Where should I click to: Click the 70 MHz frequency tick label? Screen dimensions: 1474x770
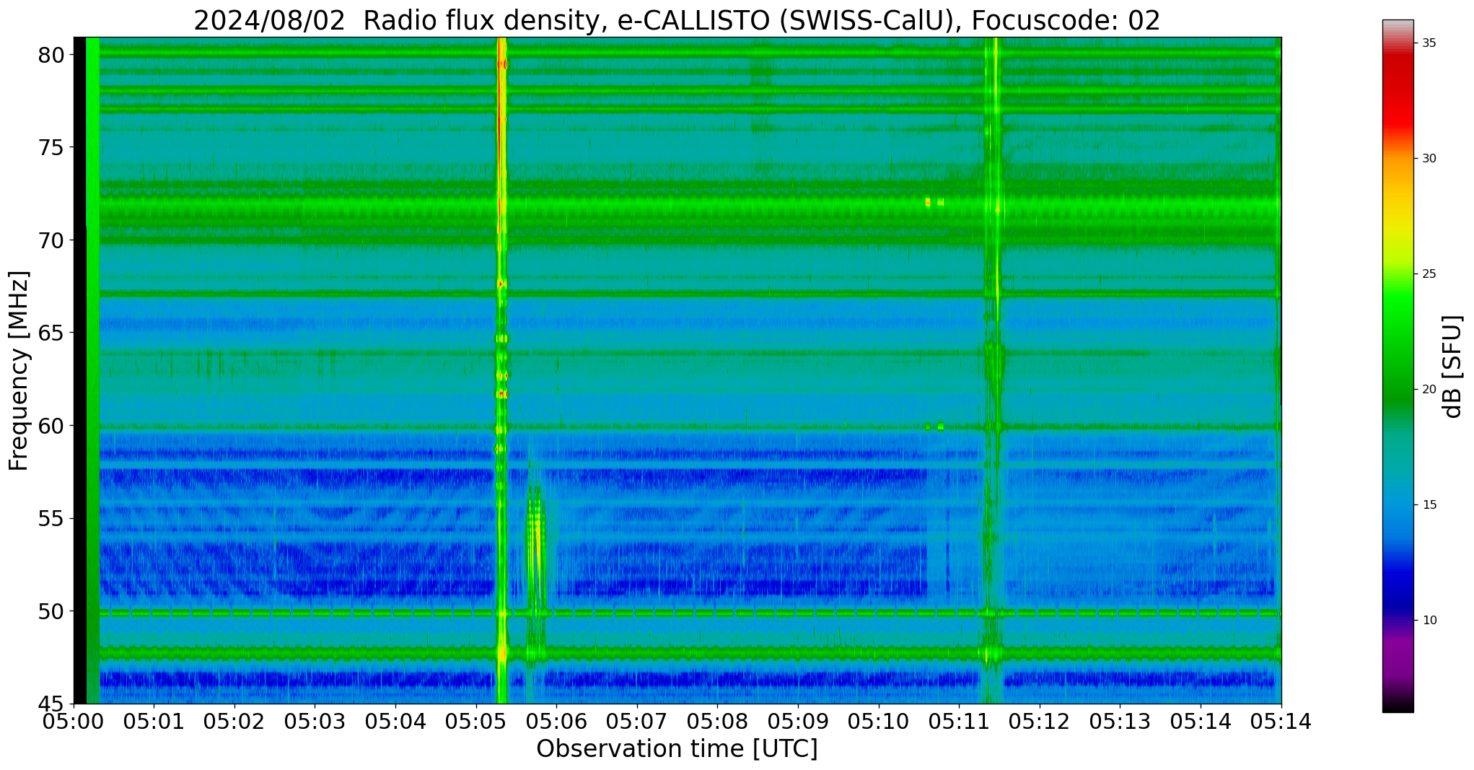[52, 240]
